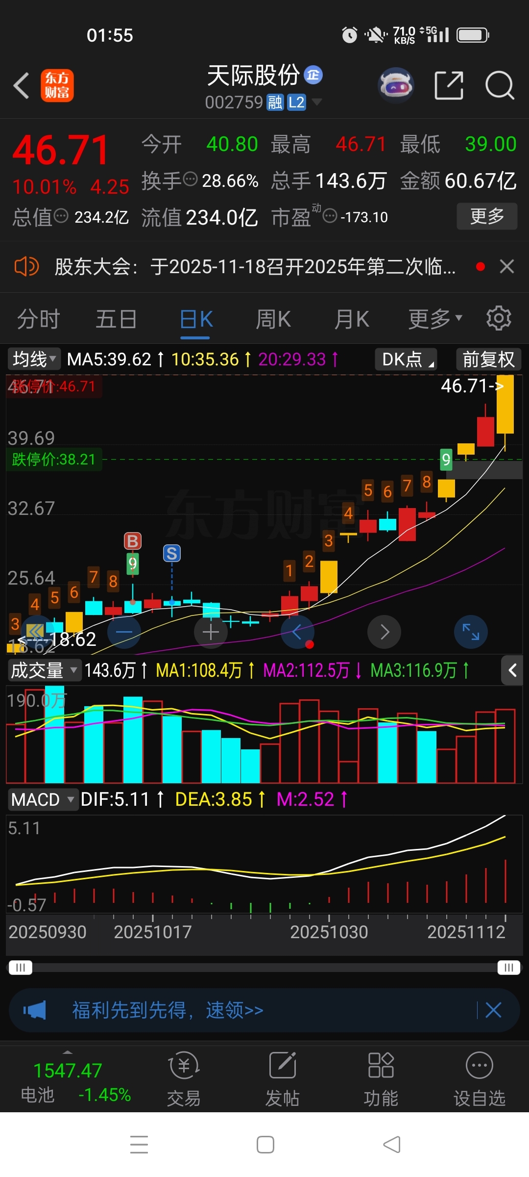Open the 交易 trade button
This screenshot has width=529, height=1177.
[x=184, y=1079]
